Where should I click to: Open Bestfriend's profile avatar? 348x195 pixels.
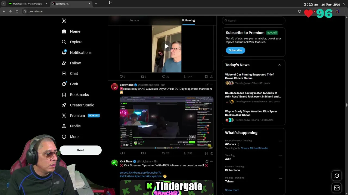click(x=114, y=87)
